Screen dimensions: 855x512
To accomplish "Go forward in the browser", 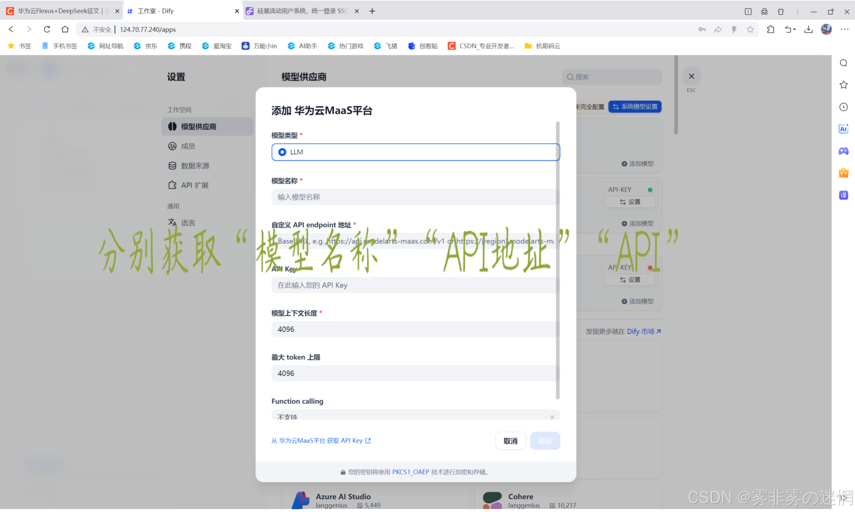I will pos(29,29).
